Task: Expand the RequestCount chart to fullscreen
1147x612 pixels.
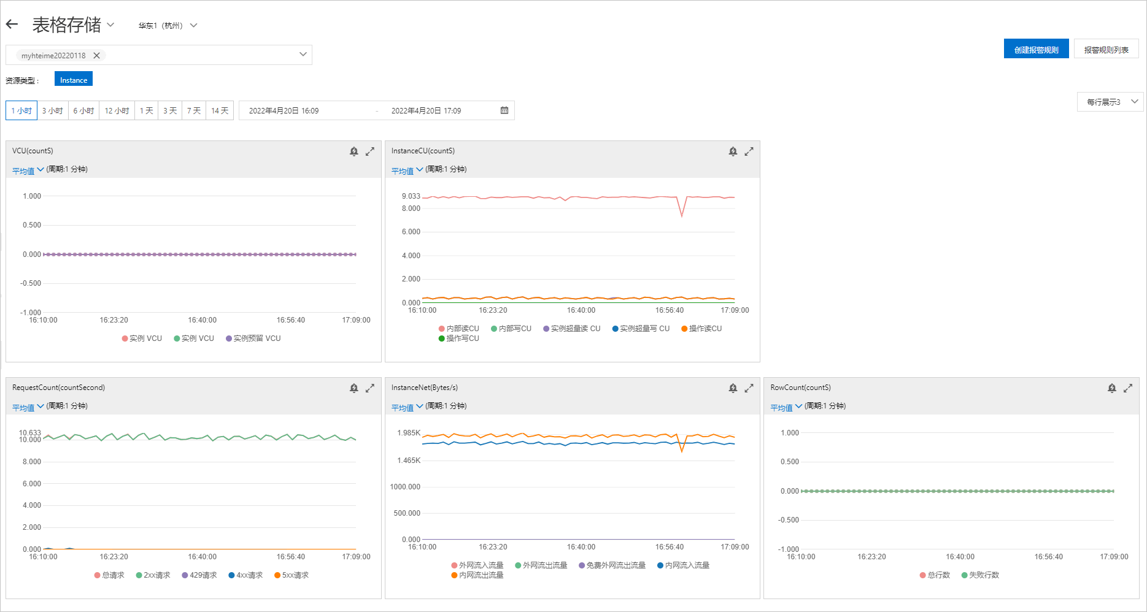Action: pos(370,388)
